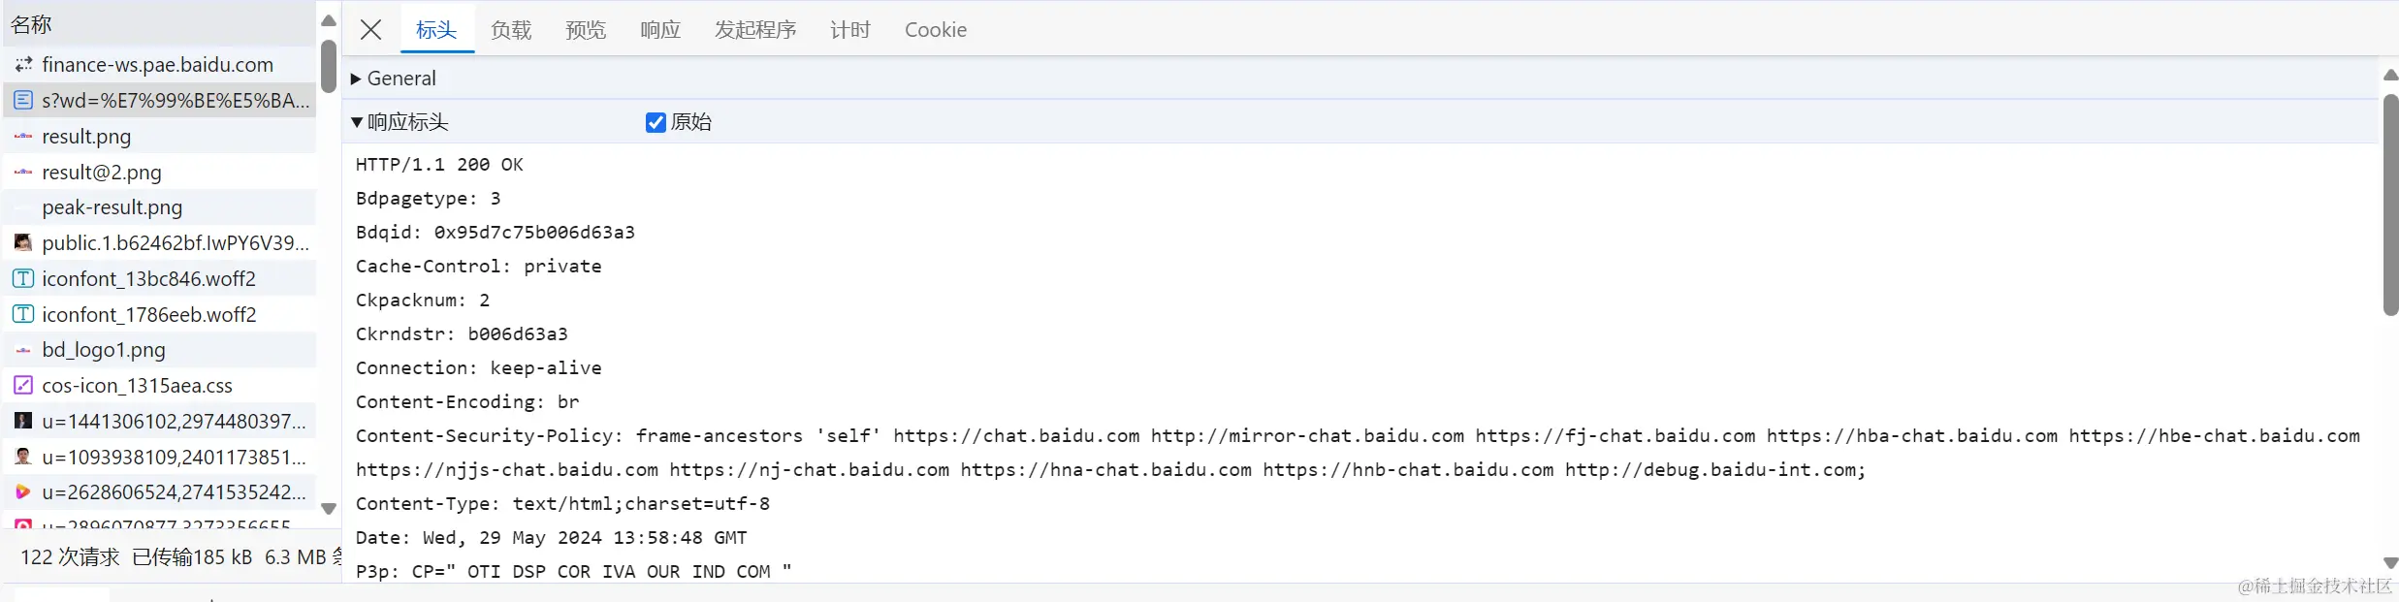The height and width of the screenshot is (602, 2399).
Task: Click the document icon for s?wd= request
Action: pos(23,100)
